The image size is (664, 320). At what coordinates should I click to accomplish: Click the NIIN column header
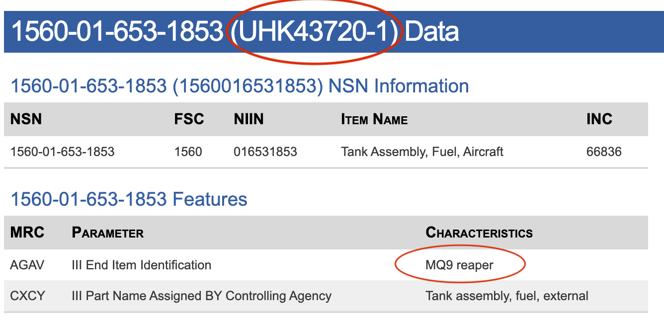pos(249,119)
